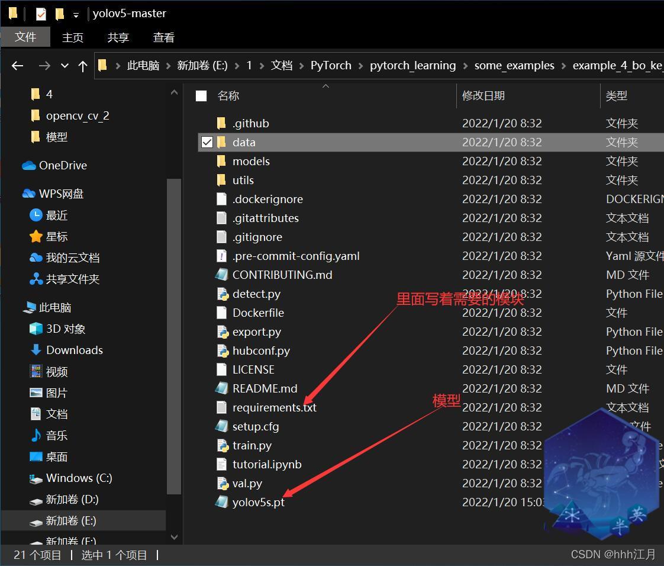Screen dimensions: 664x566
Task: Select the Dockerfile file name
Action: tap(258, 313)
